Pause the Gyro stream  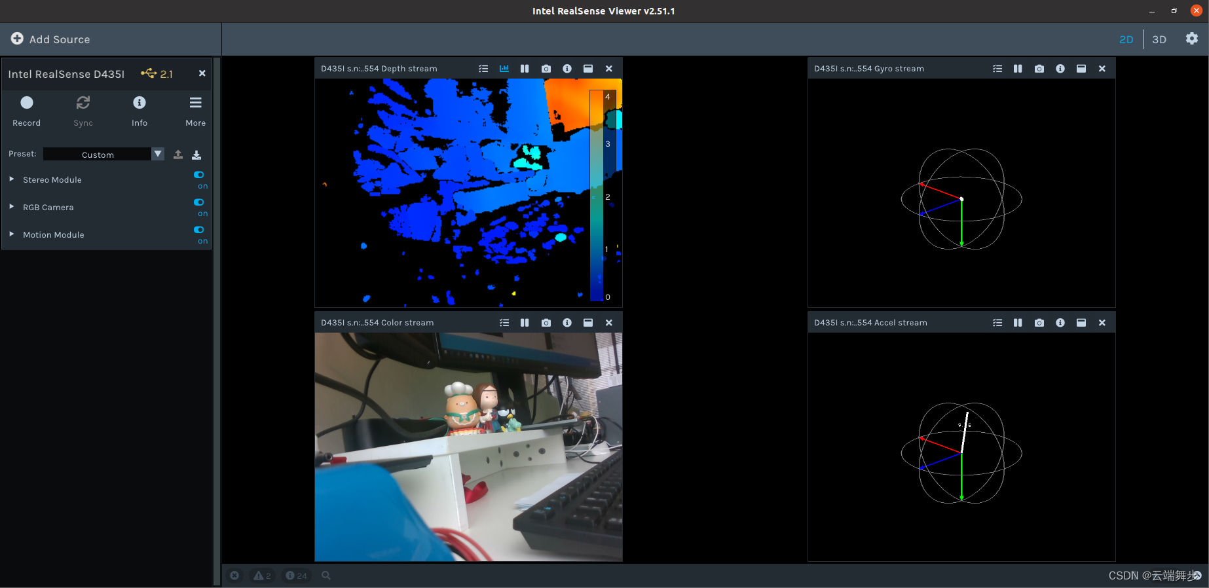1018,69
